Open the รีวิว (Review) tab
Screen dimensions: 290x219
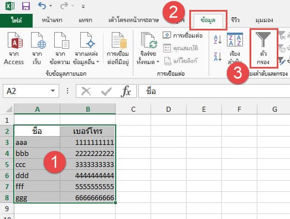235,20
